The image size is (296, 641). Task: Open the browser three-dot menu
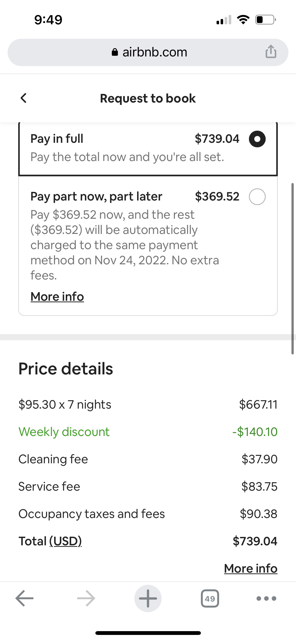[x=266, y=598]
